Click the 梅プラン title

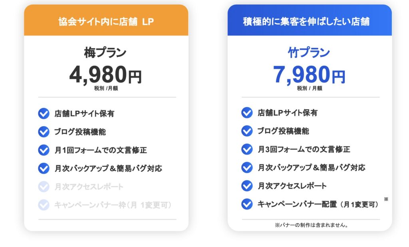pyautogui.click(x=105, y=53)
